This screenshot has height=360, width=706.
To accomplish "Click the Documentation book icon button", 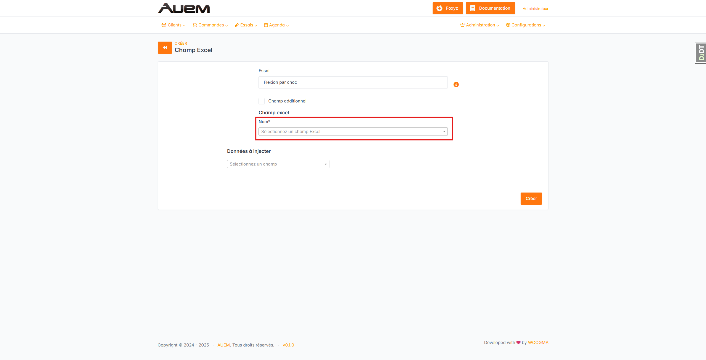I will tap(490, 8).
